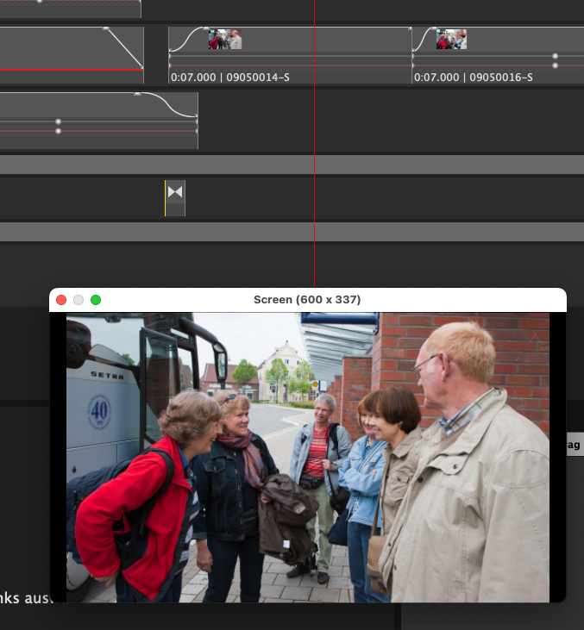584x630 pixels.
Task: Select upper keyframe point on the lower-track clip
Action: point(58,122)
